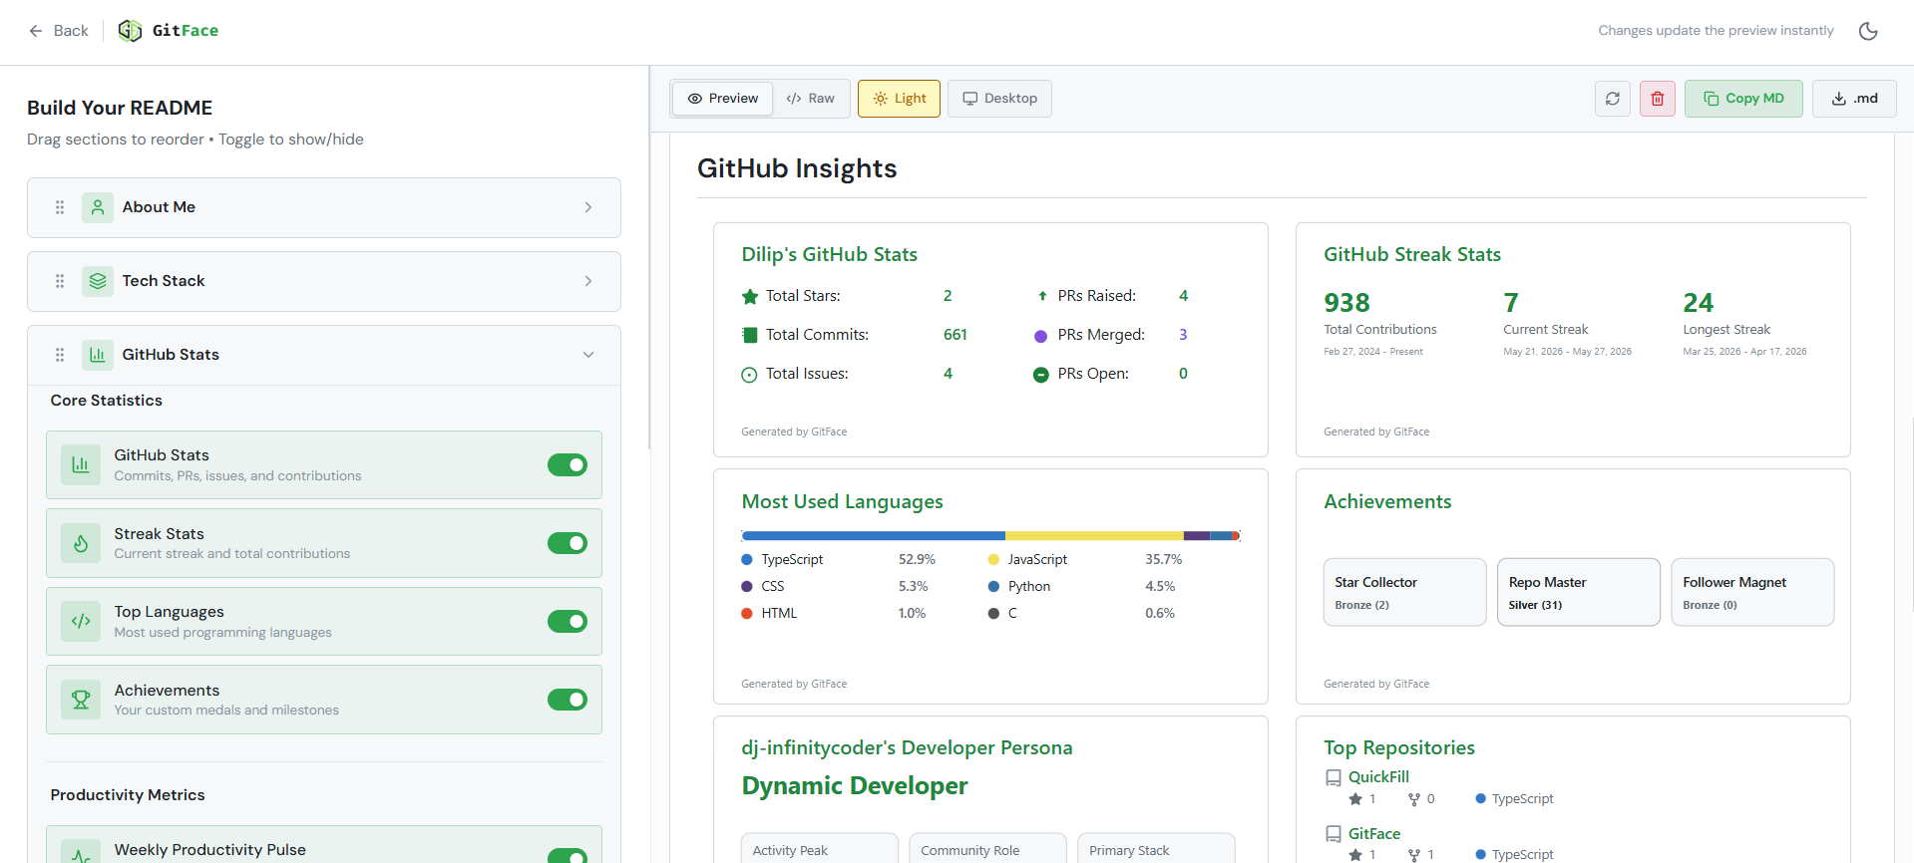Click the pulse icon in Weekly Productivity Pulse card
This screenshot has height=863, width=1914.
tap(81, 852)
